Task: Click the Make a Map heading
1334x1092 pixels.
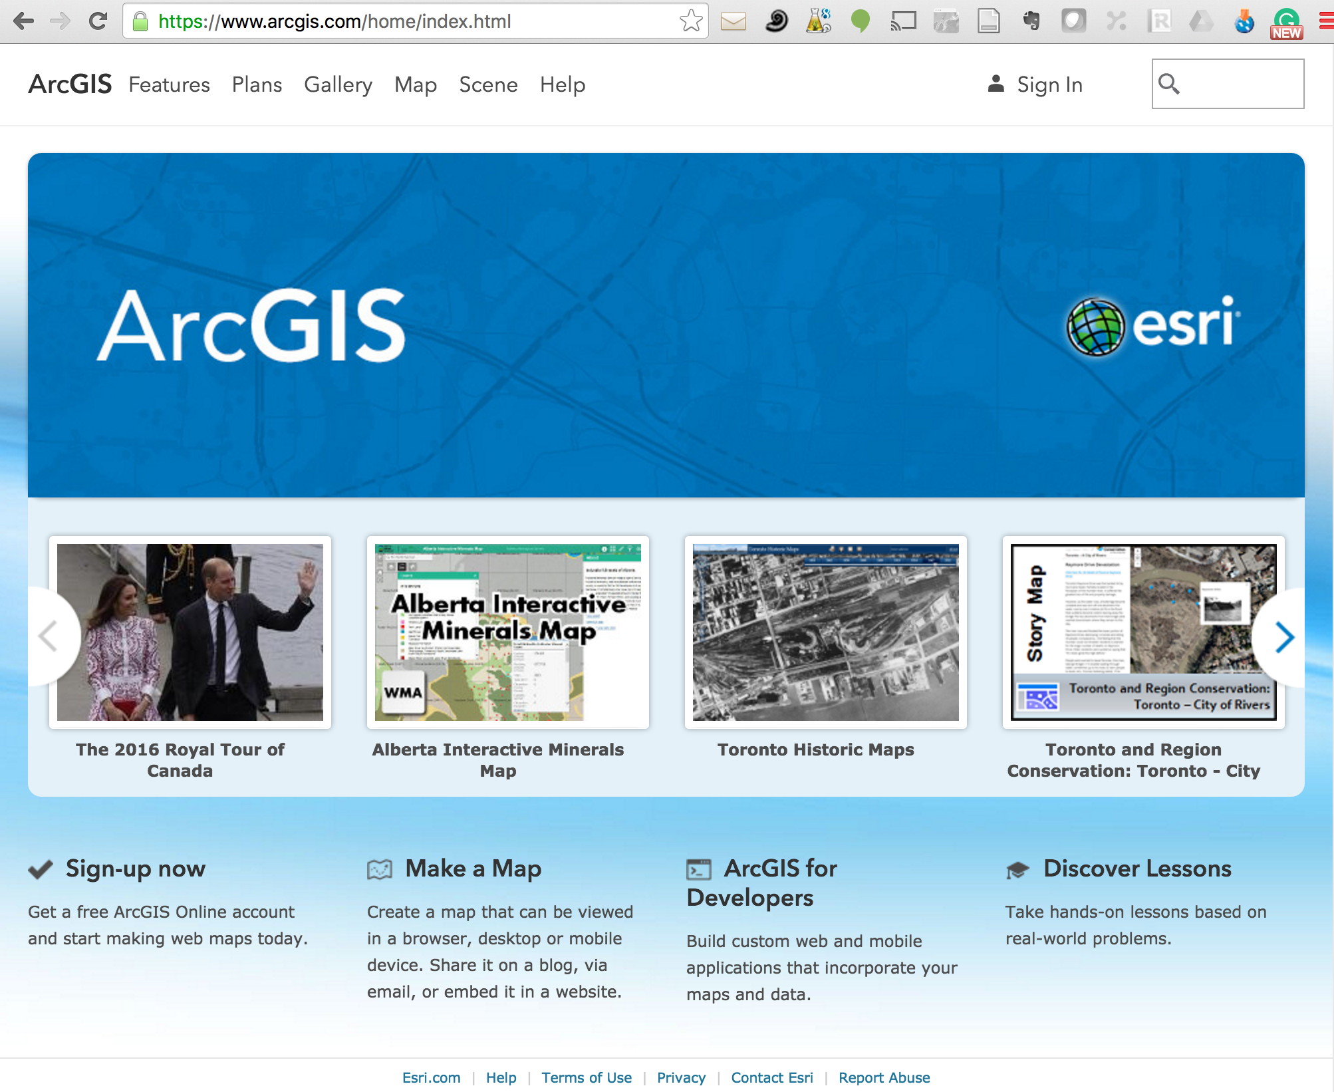Action: pos(473,869)
